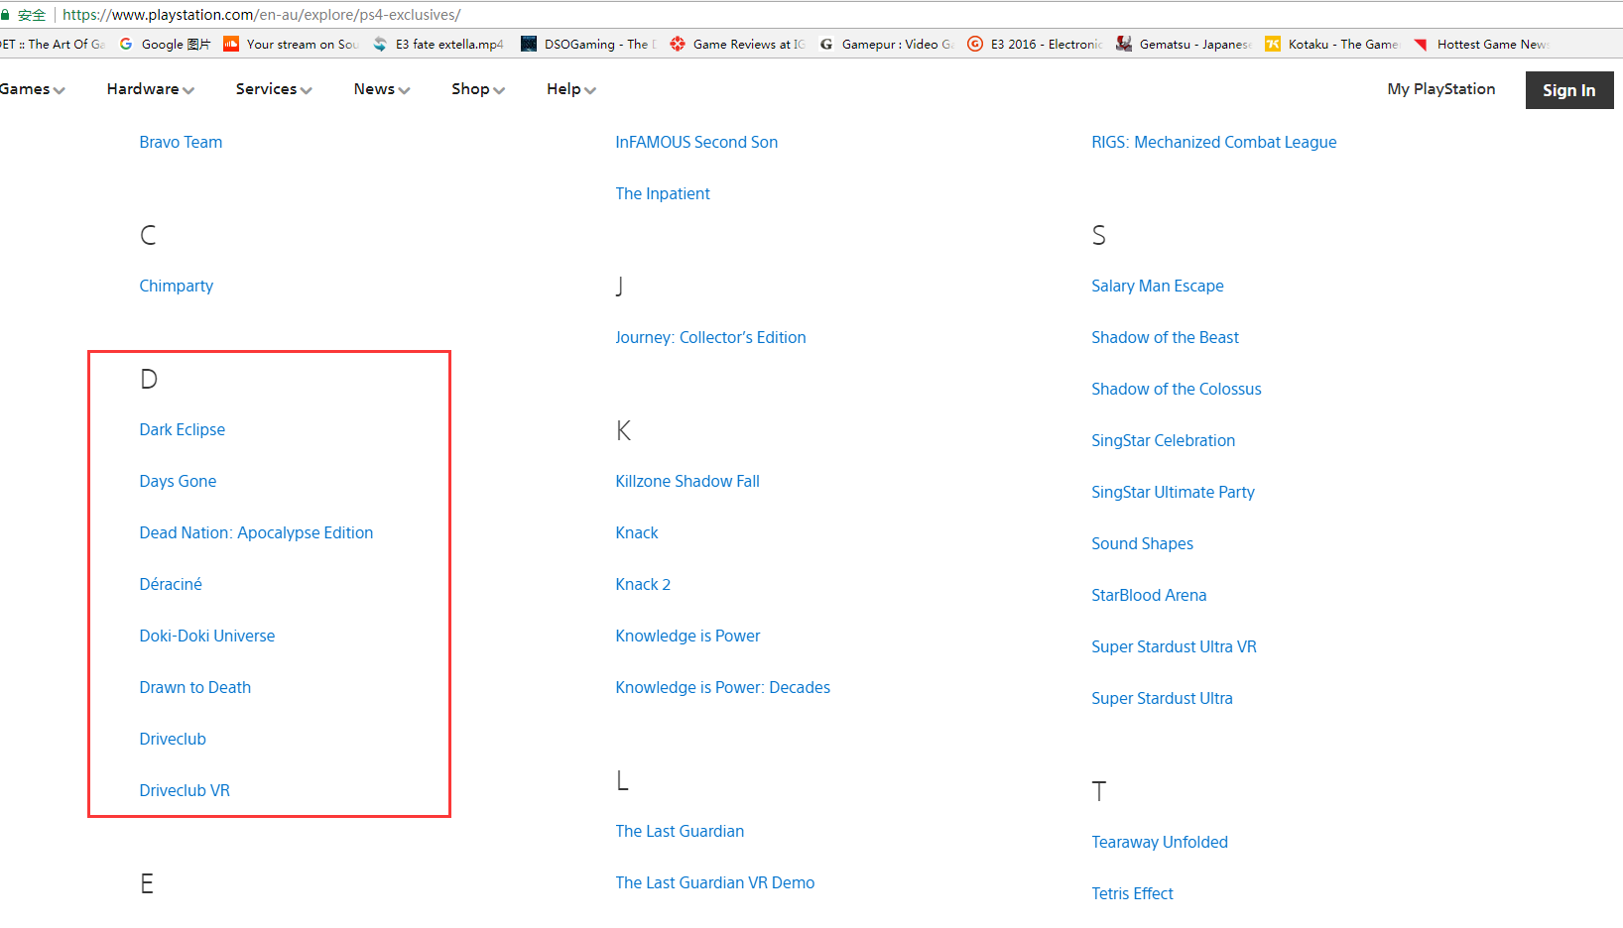Open the Shadow of the Colossus link

[1177, 389]
